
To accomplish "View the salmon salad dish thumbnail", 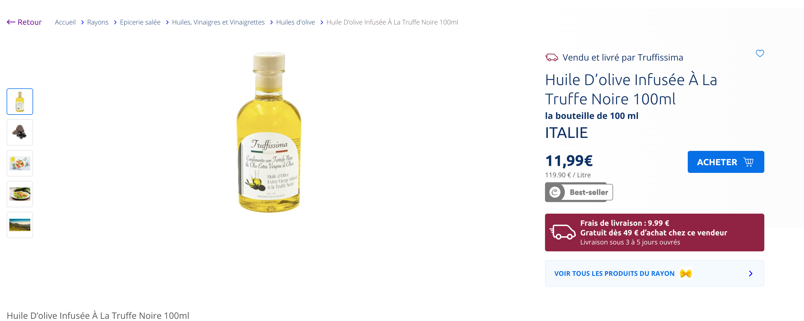I will click(20, 163).
